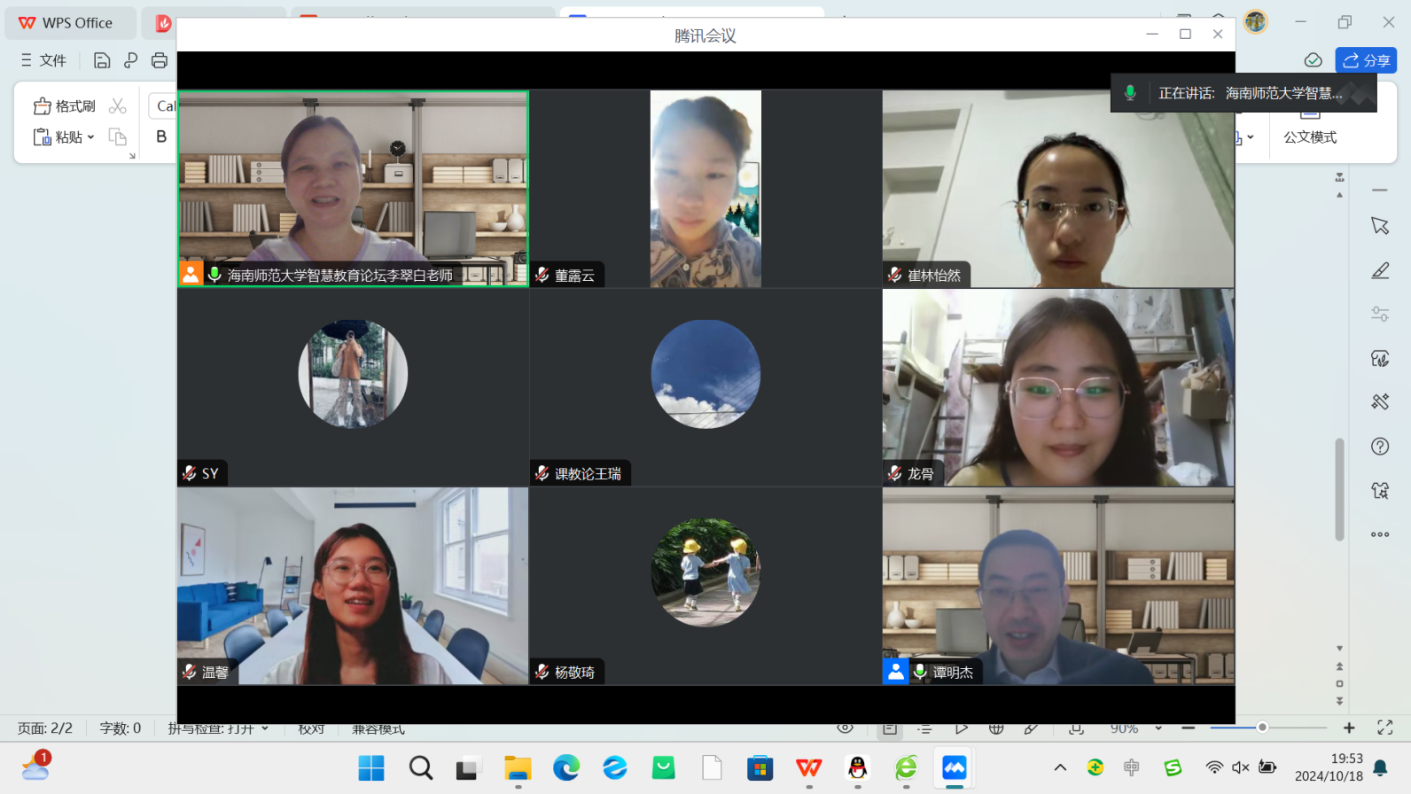
Task: Toggle bold formatting
Action: click(161, 136)
